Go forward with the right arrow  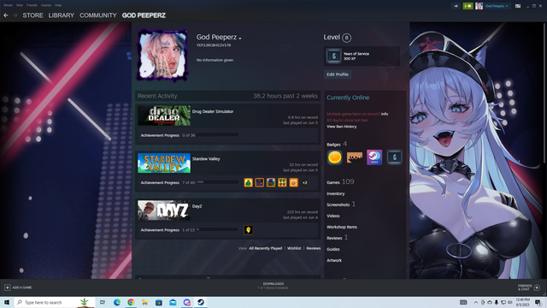(x=15, y=15)
